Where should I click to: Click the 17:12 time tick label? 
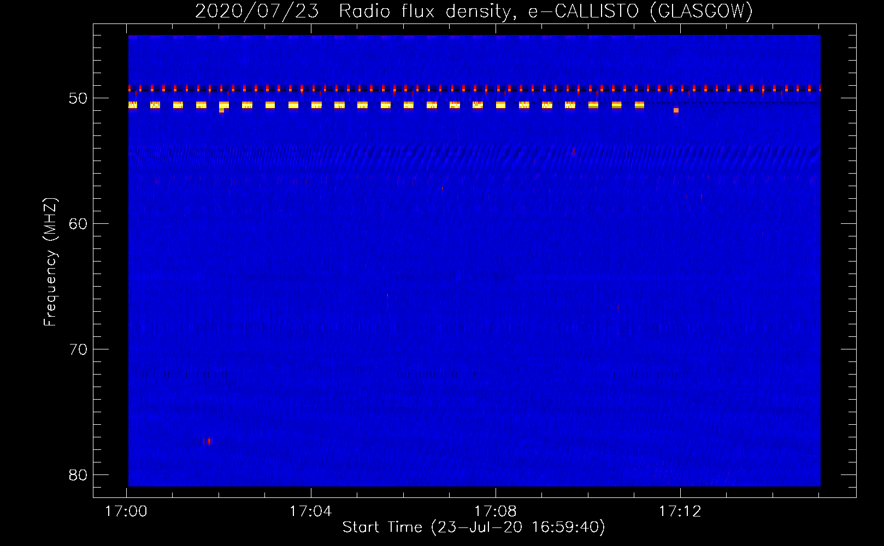click(680, 512)
